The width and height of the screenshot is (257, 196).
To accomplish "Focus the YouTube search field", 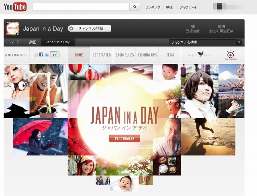I will (x=81, y=7).
